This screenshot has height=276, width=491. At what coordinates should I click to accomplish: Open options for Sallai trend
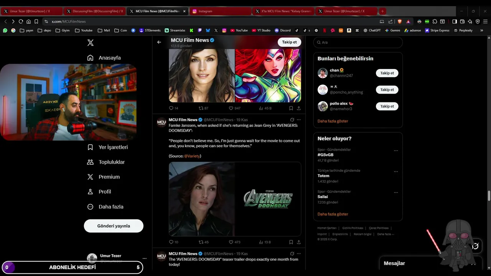[x=396, y=192]
